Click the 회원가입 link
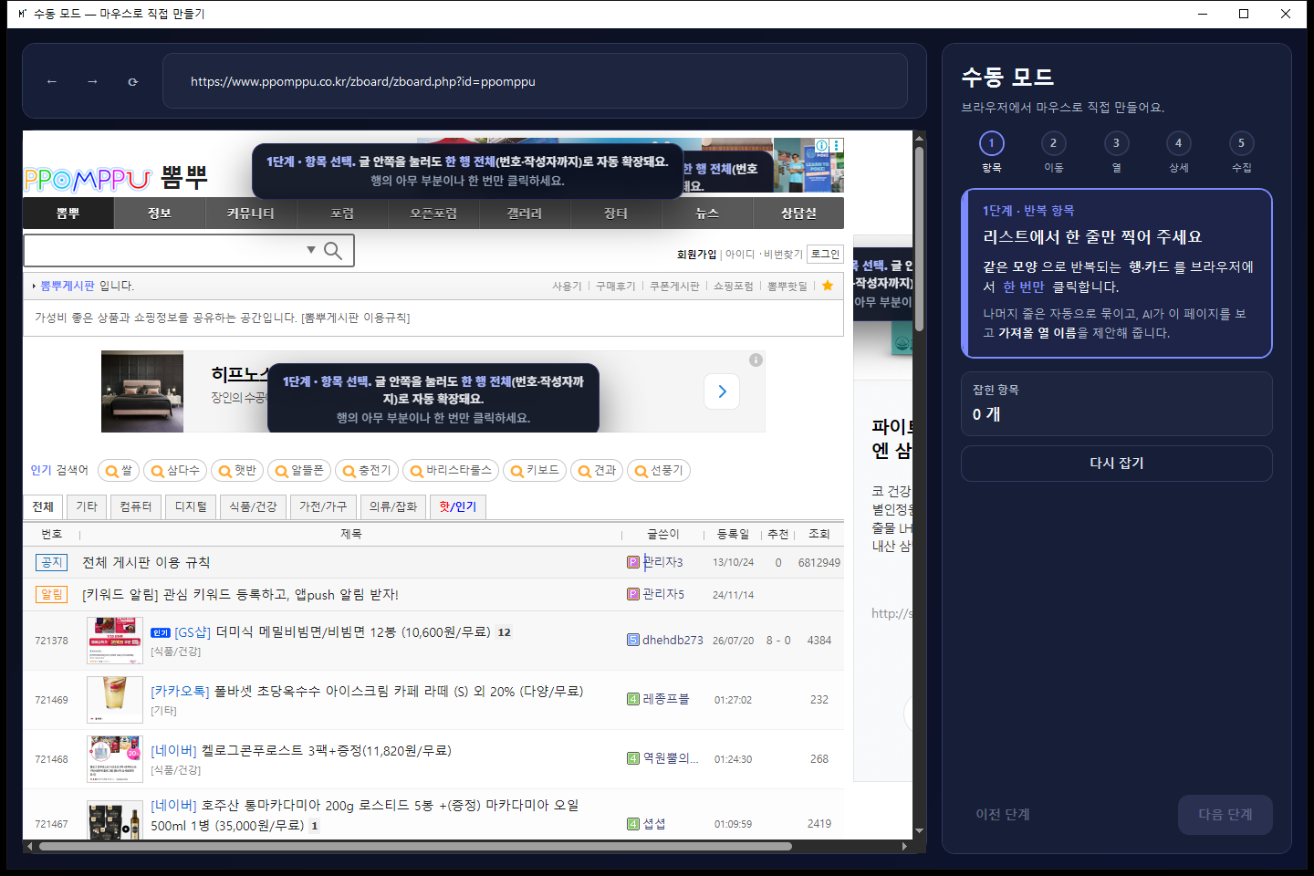 pos(696,255)
